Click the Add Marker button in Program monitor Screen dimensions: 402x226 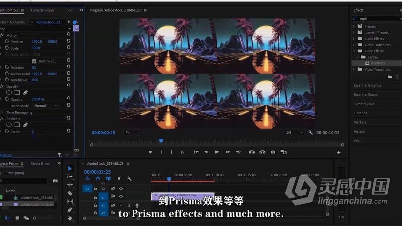pos(150,152)
